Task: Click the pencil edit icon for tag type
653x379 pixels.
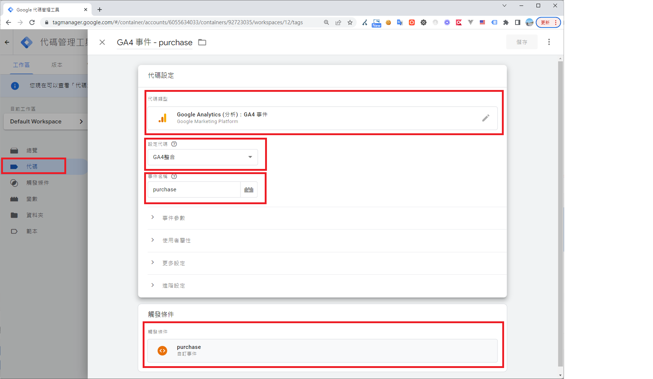Action: pyautogui.click(x=485, y=118)
